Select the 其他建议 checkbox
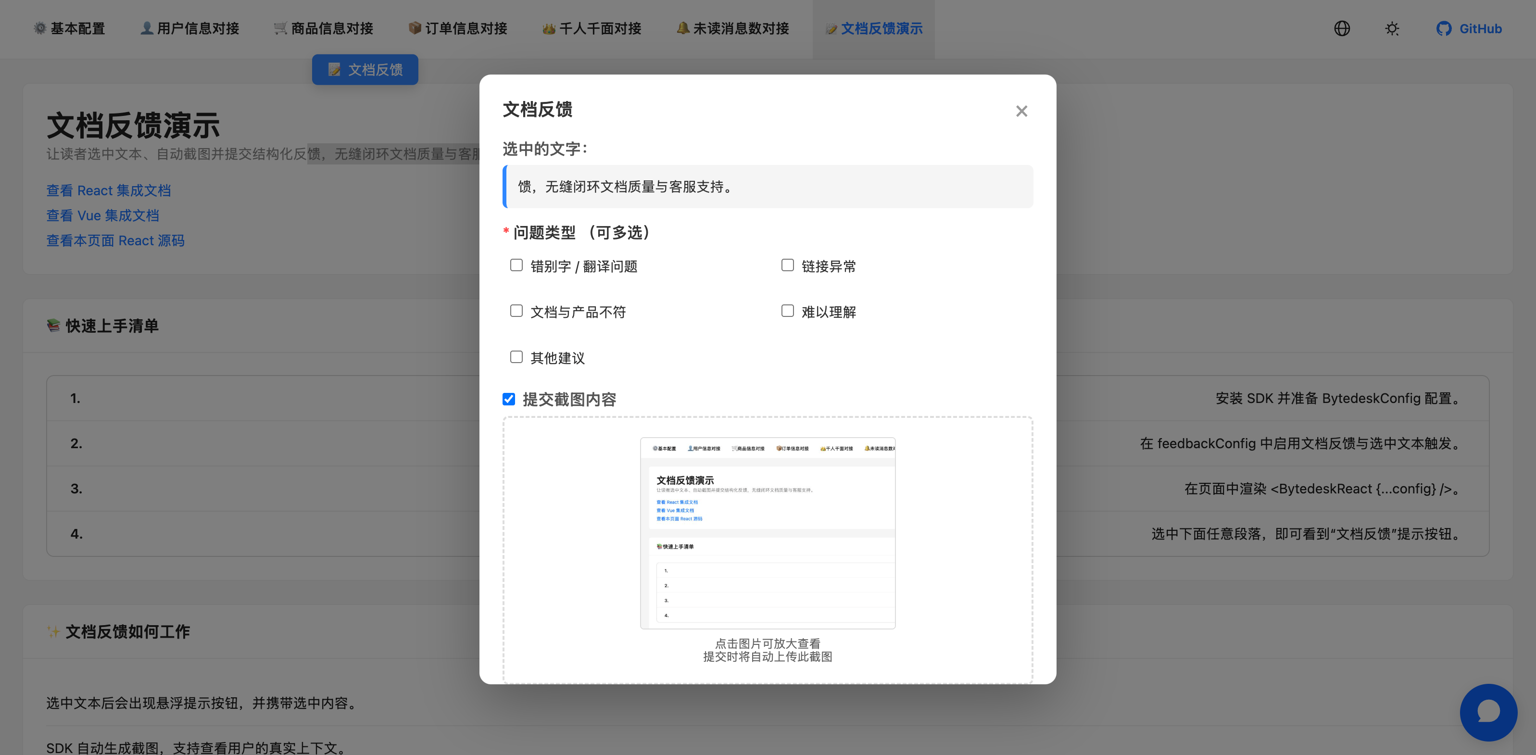The height and width of the screenshot is (755, 1536). click(x=516, y=357)
